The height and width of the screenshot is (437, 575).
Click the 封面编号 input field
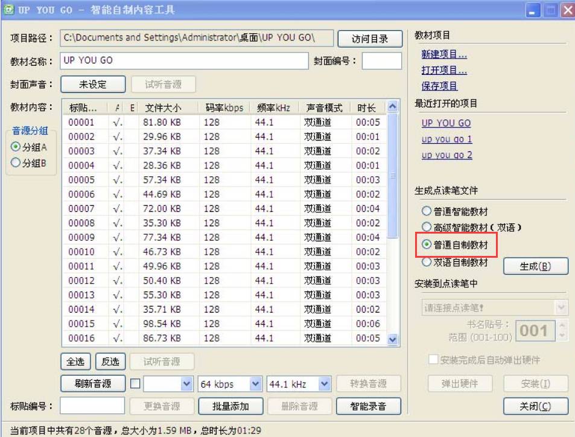381,61
